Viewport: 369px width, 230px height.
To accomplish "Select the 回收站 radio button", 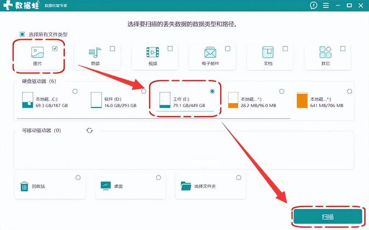I will 78,178.
